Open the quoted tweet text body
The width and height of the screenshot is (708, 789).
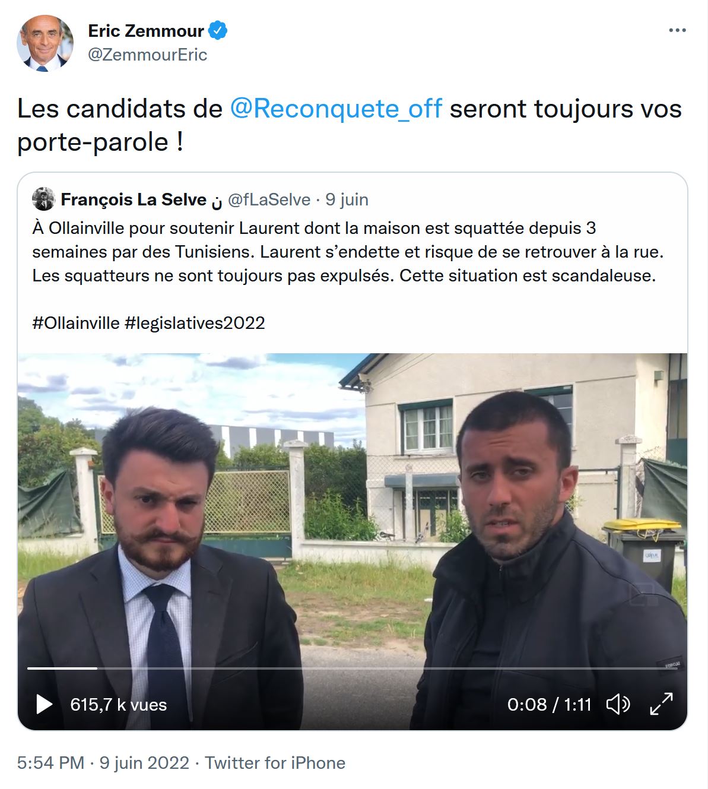(x=348, y=252)
